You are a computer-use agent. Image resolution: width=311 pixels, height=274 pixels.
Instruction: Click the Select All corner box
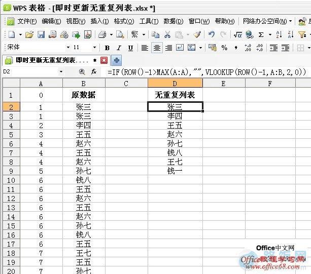tap(11, 83)
